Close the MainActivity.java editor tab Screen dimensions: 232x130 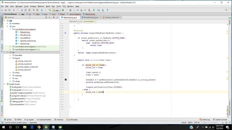78,17
